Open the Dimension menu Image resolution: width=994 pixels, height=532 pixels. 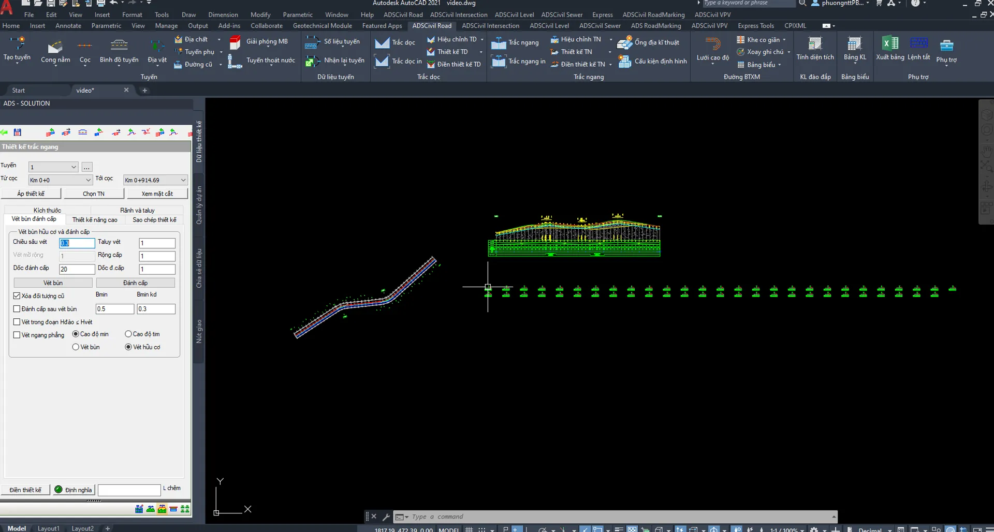[x=223, y=15]
